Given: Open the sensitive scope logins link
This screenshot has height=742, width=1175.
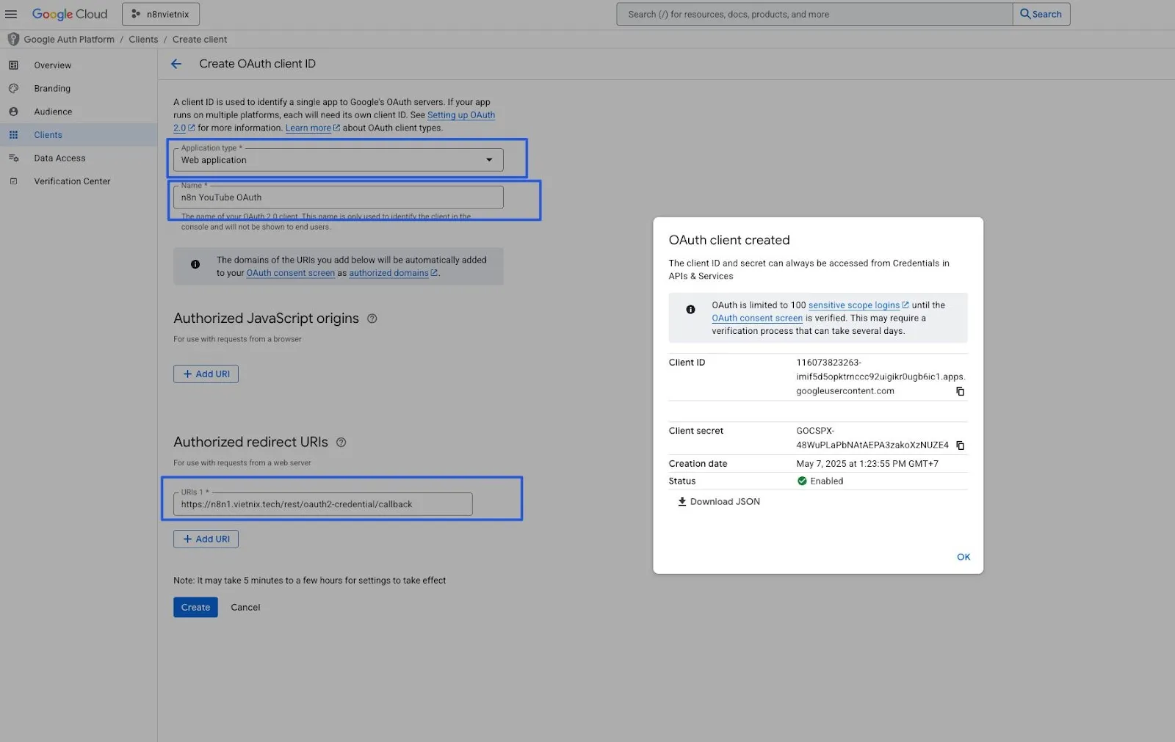Looking at the screenshot, I should [x=858, y=305].
